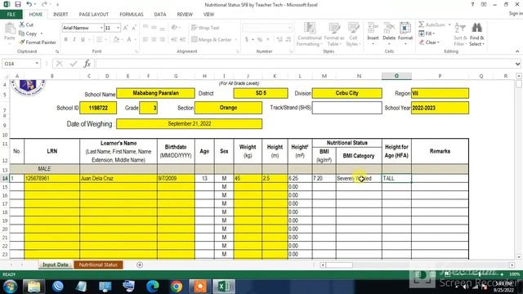Screen dimensions: 523x294
Task: Click the formula bar input
Action: pos(304,64)
